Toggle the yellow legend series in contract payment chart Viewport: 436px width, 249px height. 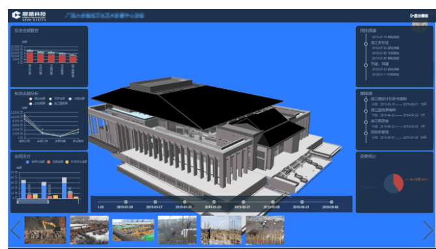click(x=67, y=162)
